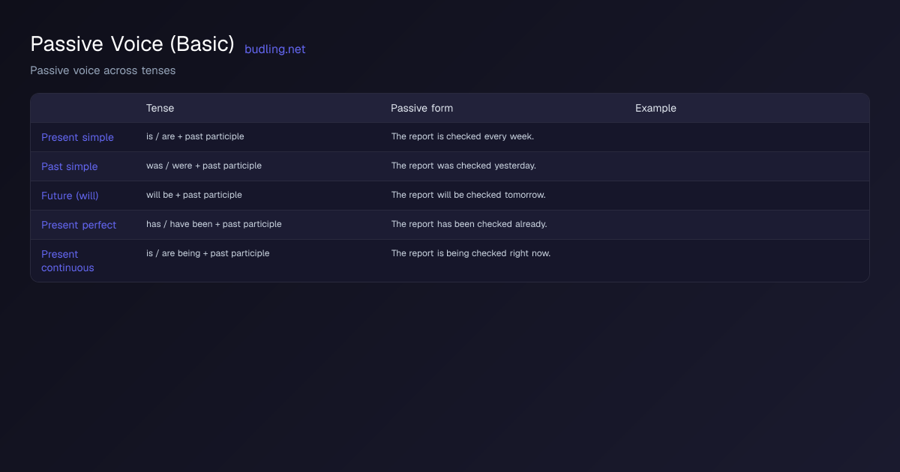Image resolution: width=900 pixels, height=472 pixels.
Task: Click the 'will be + past participle' cell
Action: click(194, 195)
